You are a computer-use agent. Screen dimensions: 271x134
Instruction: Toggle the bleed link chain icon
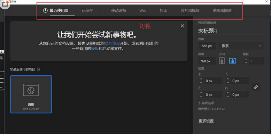pyautogui.click(x=256, y=87)
